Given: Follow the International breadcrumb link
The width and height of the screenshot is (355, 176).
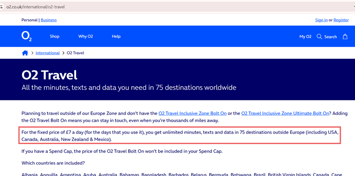Looking at the screenshot, I should [x=48, y=53].
